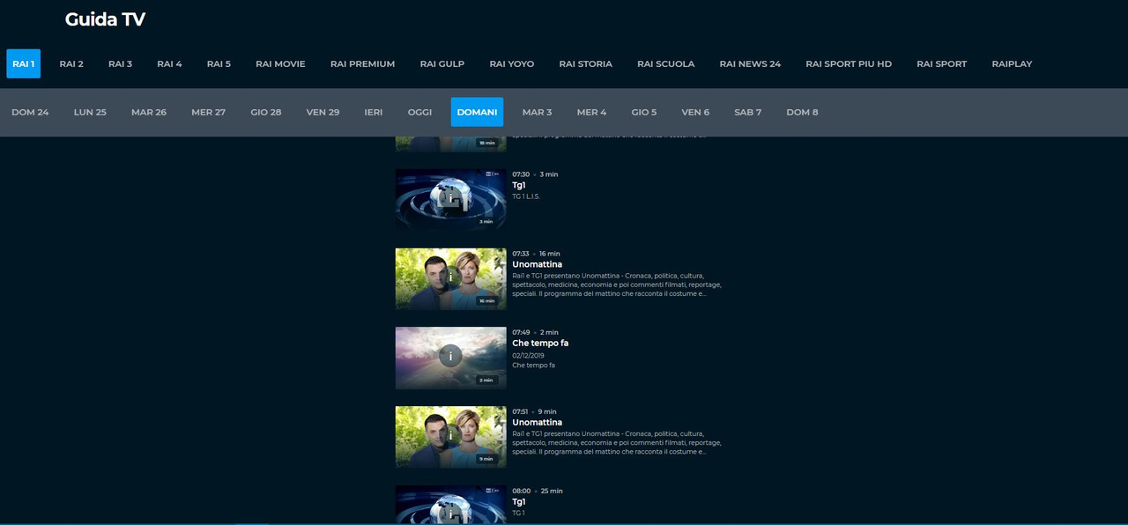This screenshot has width=1128, height=525.
Task: Click info icon on Unomattina 07:51 thumbnail
Action: click(450, 435)
